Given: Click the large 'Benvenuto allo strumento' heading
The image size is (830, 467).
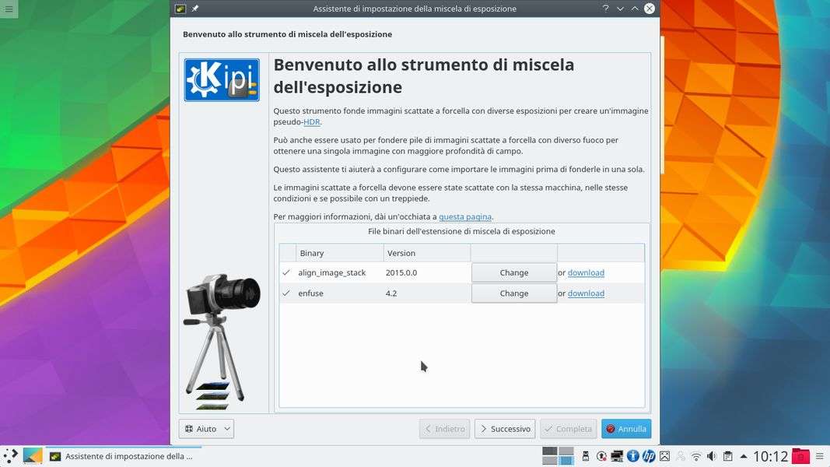Looking at the screenshot, I should click(x=424, y=75).
